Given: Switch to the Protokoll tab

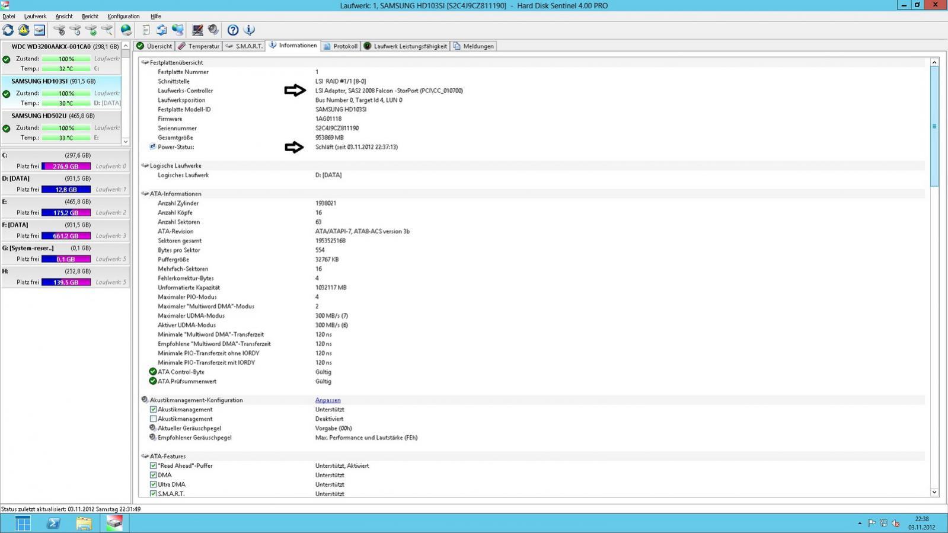Looking at the screenshot, I should pos(340,46).
